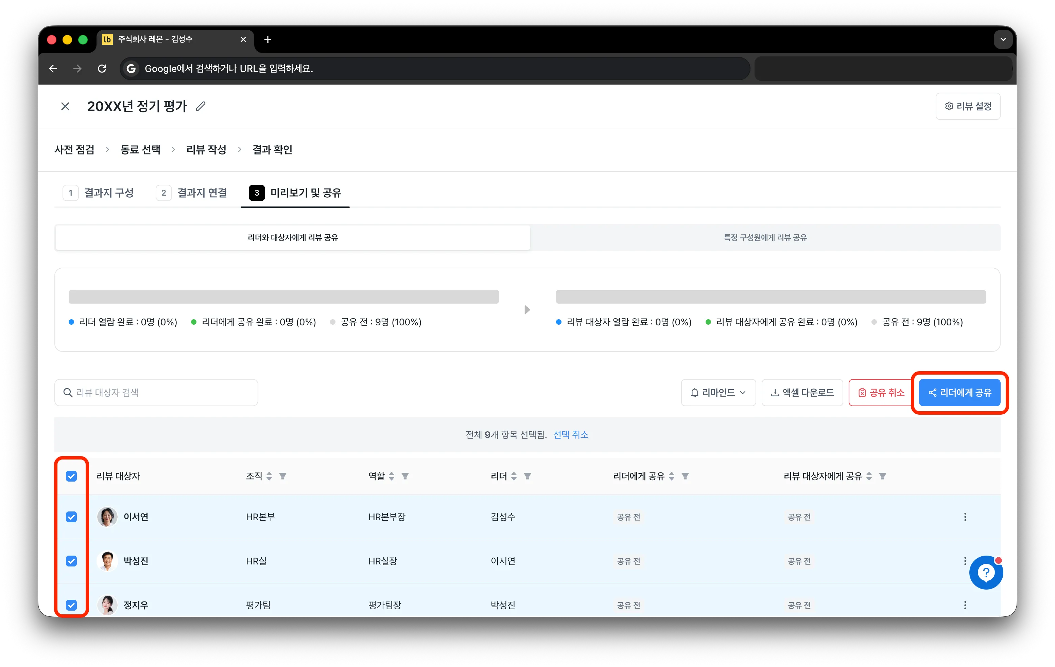Filter the 리뷰 대상자에게 공유 column
Image resolution: width=1055 pixels, height=667 pixels.
point(883,476)
